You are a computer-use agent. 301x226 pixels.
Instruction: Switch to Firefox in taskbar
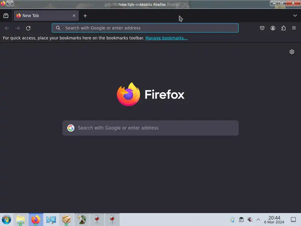pyautogui.click(x=36, y=220)
